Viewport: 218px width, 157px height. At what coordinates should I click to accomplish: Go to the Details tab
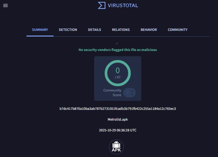coord(94,30)
